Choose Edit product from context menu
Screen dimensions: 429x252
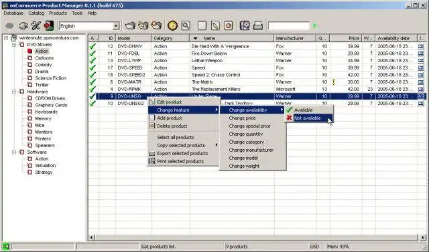tap(184, 102)
